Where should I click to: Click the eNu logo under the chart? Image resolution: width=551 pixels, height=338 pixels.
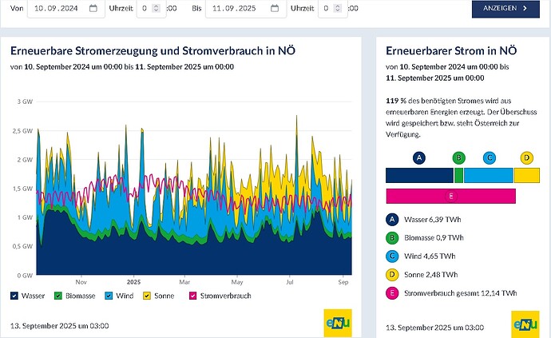point(338,323)
